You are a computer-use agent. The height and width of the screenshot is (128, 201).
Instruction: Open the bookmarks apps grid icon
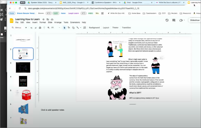point(103,13)
